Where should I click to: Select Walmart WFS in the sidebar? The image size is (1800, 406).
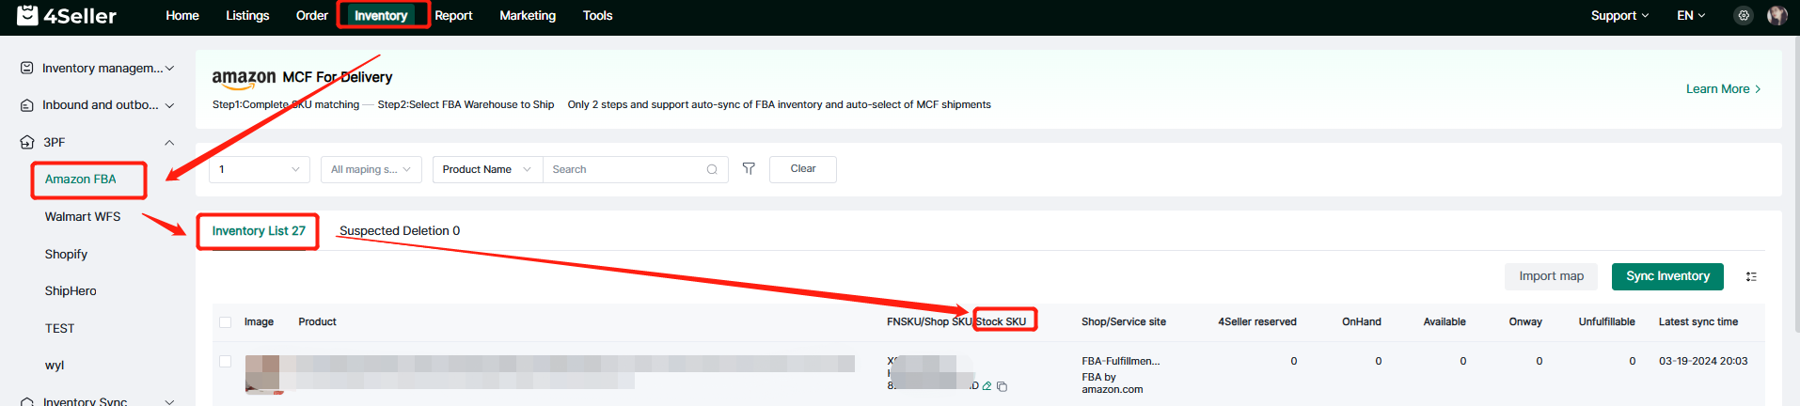[83, 217]
